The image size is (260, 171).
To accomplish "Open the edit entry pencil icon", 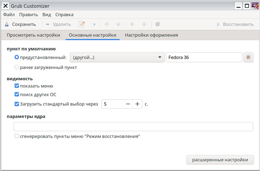I will pos(82,24).
